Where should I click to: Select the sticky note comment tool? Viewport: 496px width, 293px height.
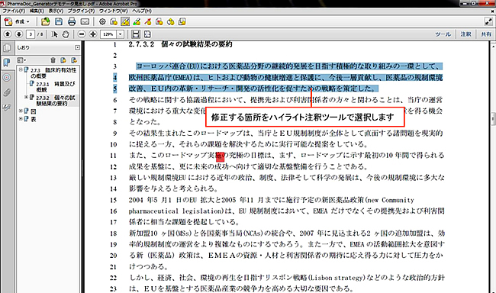point(114,22)
